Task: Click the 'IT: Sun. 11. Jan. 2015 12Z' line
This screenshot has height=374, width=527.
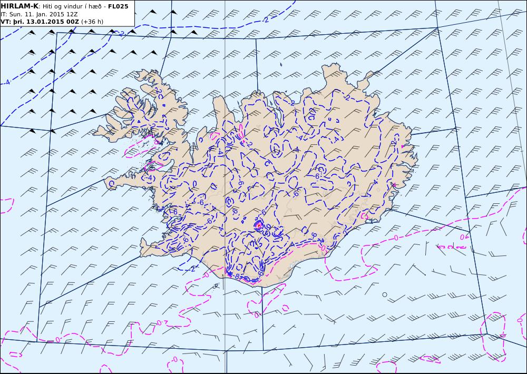Action: tap(39, 14)
